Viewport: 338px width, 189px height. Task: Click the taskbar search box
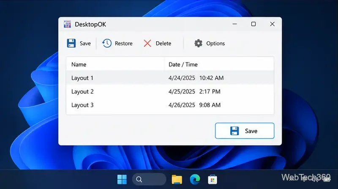pos(149,179)
